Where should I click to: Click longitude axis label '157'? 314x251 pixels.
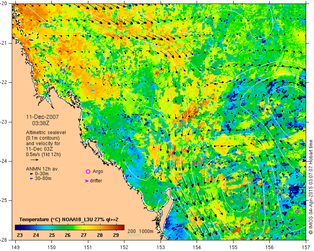tap(306, 247)
